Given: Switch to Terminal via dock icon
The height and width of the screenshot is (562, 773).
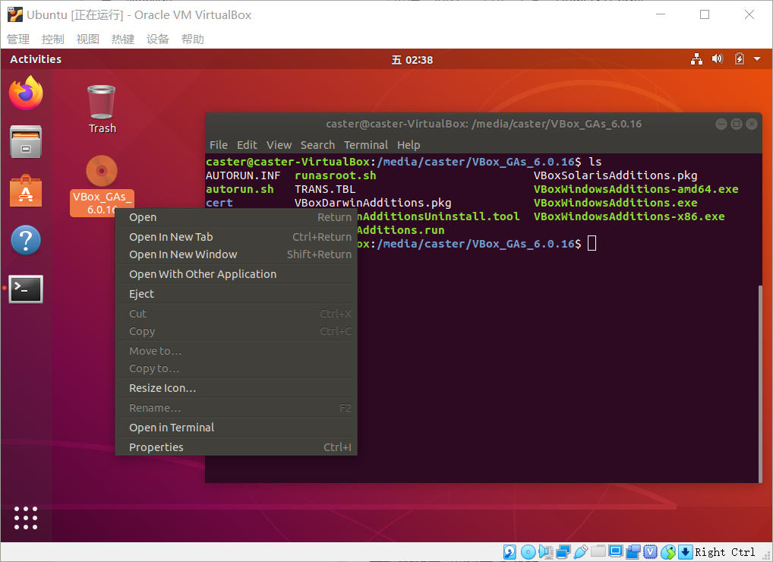Looking at the screenshot, I should point(26,289).
